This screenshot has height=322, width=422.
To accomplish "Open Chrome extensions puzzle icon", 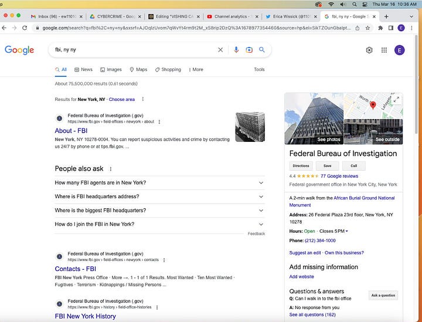I will pyautogui.click(x=380, y=28).
